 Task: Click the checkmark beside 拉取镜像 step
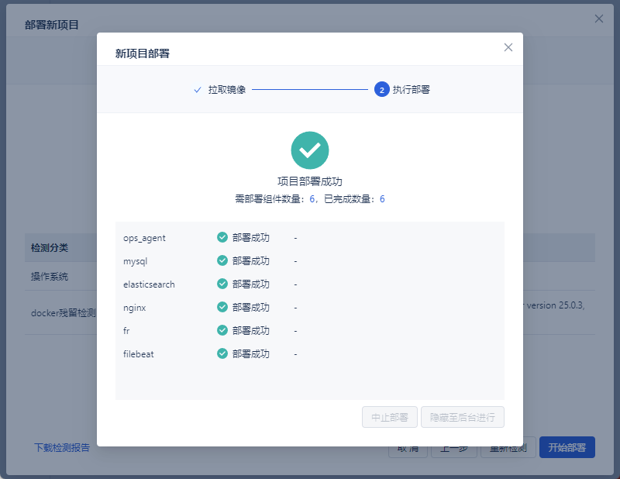click(x=198, y=90)
